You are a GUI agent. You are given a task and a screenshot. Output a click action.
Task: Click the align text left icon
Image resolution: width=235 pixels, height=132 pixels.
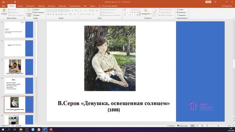click(81, 14)
